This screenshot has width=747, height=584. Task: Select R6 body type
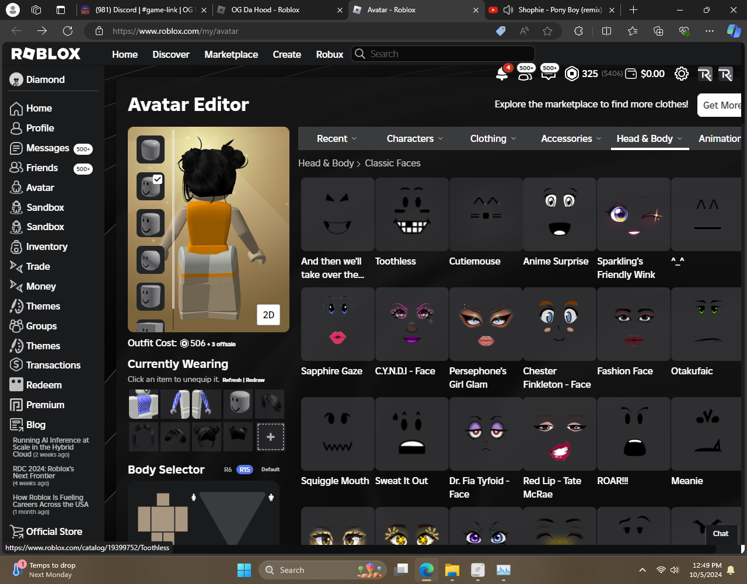[x=228, y=470]
